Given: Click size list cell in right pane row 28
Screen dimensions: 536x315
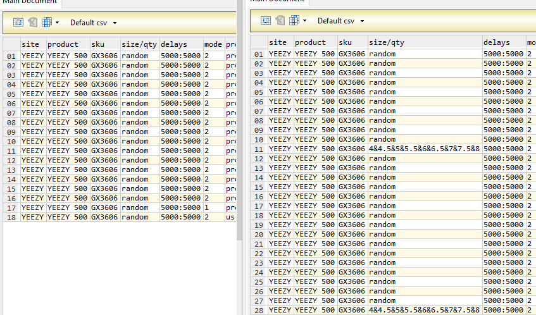Looking at the screenshot, I should click(x=425, y=310).
